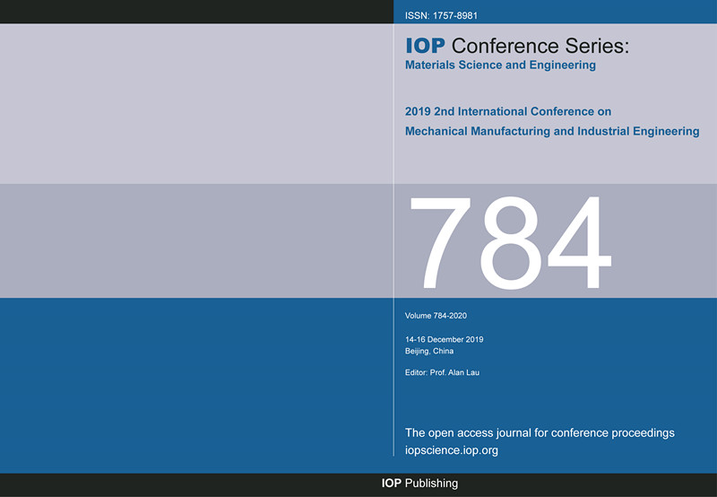
Task: Click the '14-16 December 2019' date
Action: 444,340
